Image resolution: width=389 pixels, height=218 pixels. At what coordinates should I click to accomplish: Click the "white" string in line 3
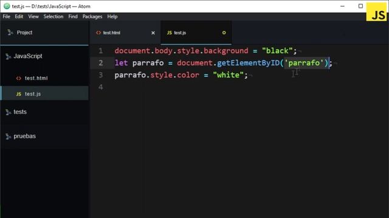229,75
